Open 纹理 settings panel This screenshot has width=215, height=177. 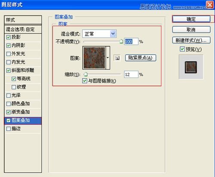[x=21, y=87]
